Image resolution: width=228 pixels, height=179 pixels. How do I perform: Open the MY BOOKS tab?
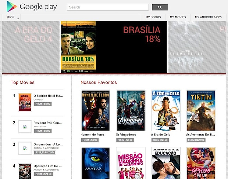tap(153, 17)
